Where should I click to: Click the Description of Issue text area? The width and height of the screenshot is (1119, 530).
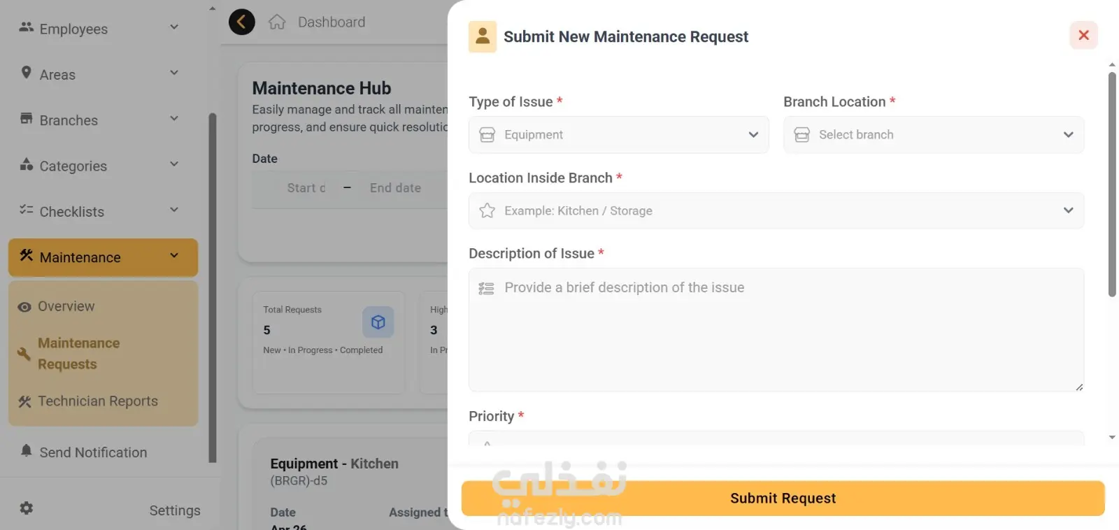click(x=776, y=330)
